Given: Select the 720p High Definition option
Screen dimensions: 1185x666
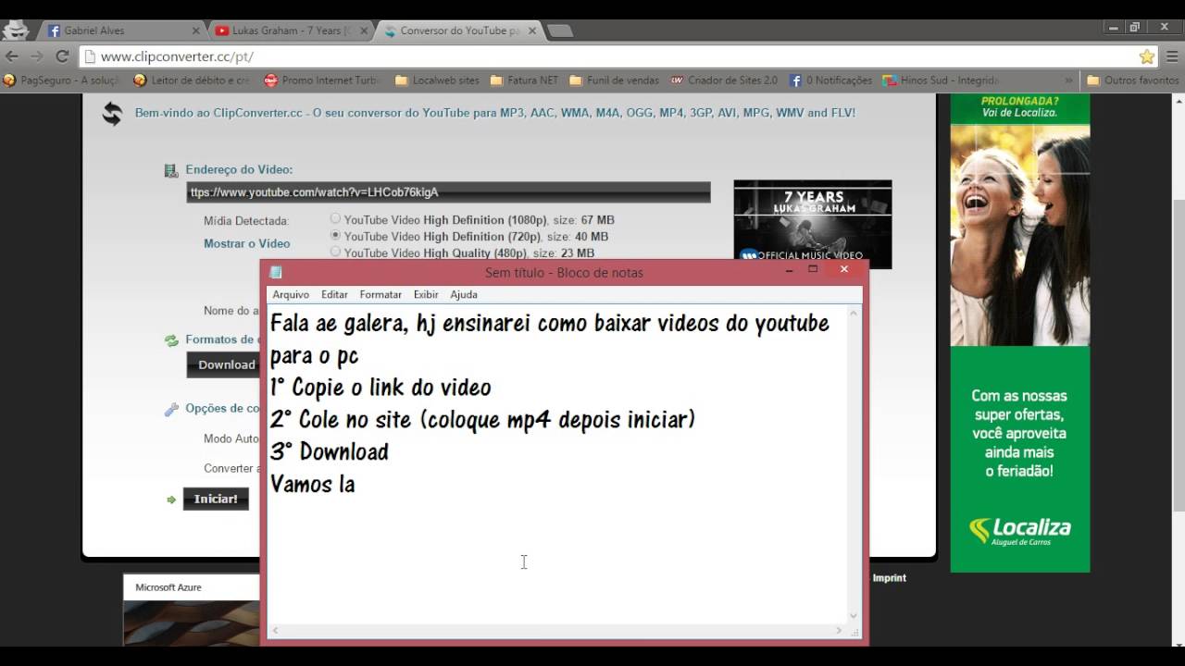Looking at the screenshot, I should tap(335, 236).
